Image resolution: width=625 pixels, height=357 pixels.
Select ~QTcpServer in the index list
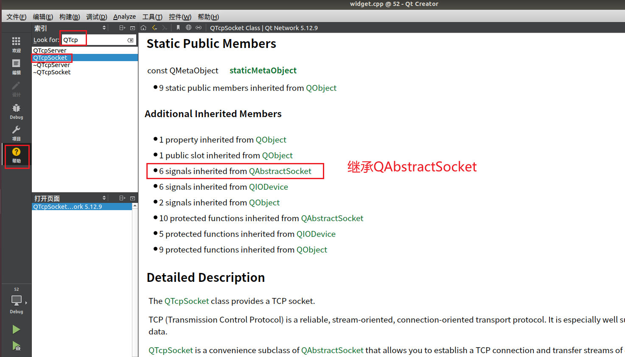[x=85, y=65]
